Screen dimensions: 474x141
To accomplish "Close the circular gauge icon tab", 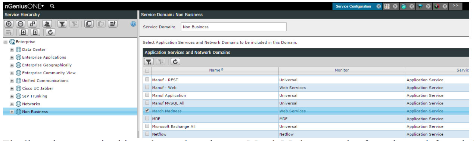I will [445, 6].
